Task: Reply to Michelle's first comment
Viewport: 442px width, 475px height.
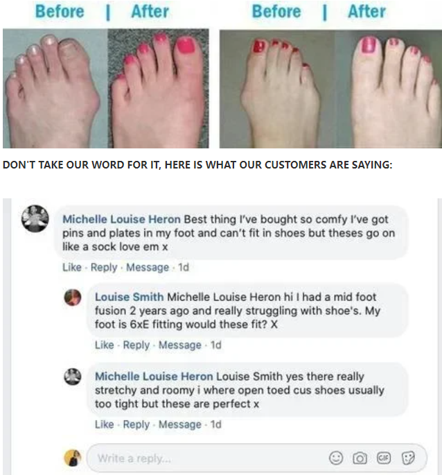Action: tap(104, 267)
